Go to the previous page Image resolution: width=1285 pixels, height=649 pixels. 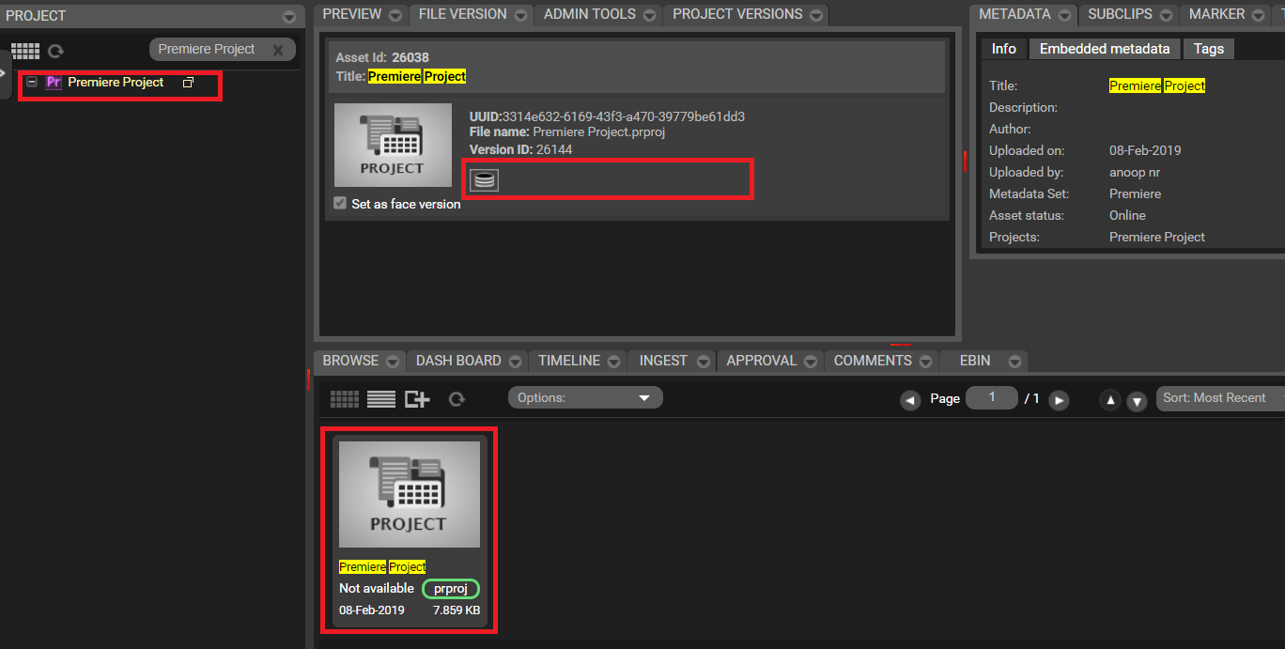910,400
